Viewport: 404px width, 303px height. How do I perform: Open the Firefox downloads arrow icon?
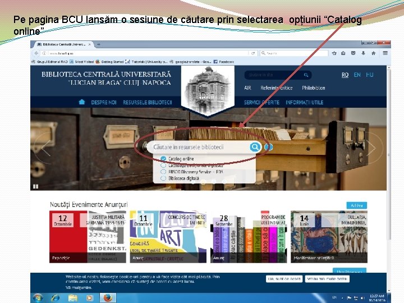point(363,53)
